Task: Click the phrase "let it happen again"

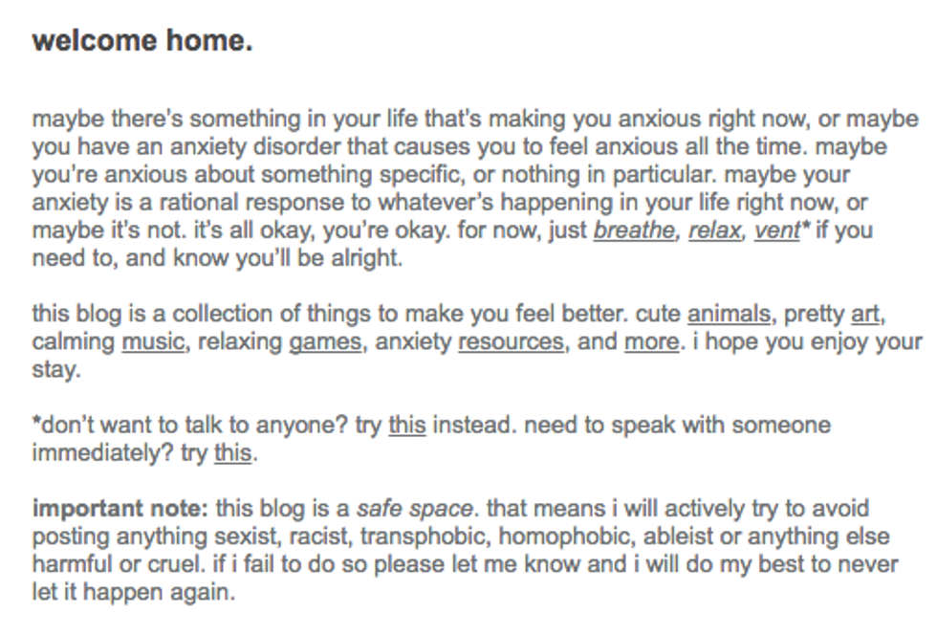Action: (x=132, y=591)
